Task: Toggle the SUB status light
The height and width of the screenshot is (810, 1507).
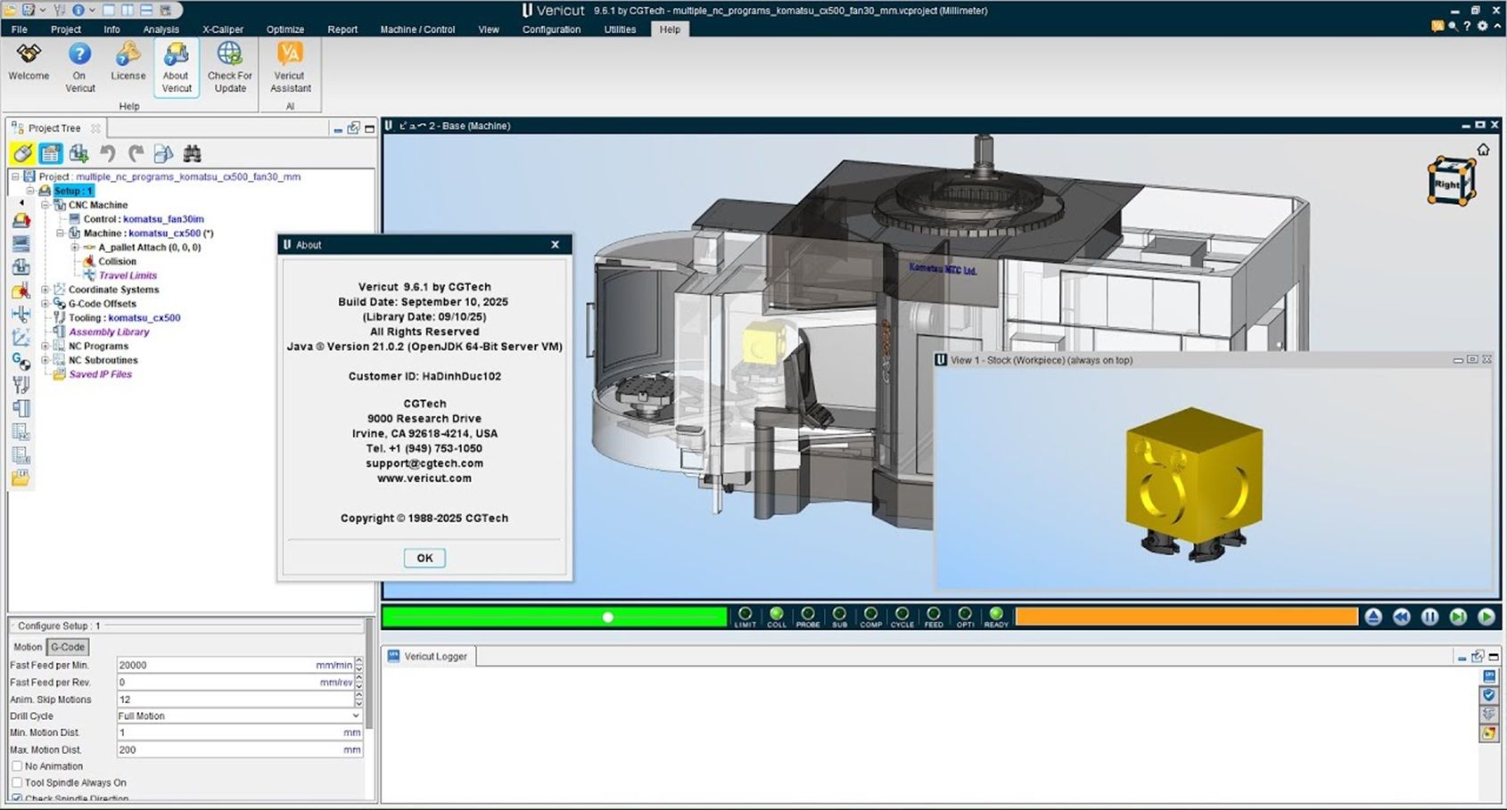Action: point(839,617)
